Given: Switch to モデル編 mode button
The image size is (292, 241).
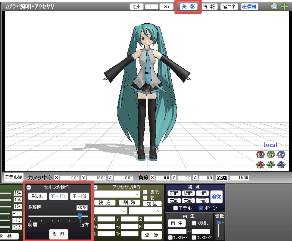Looking at the screenshot, I should point(14,177).
